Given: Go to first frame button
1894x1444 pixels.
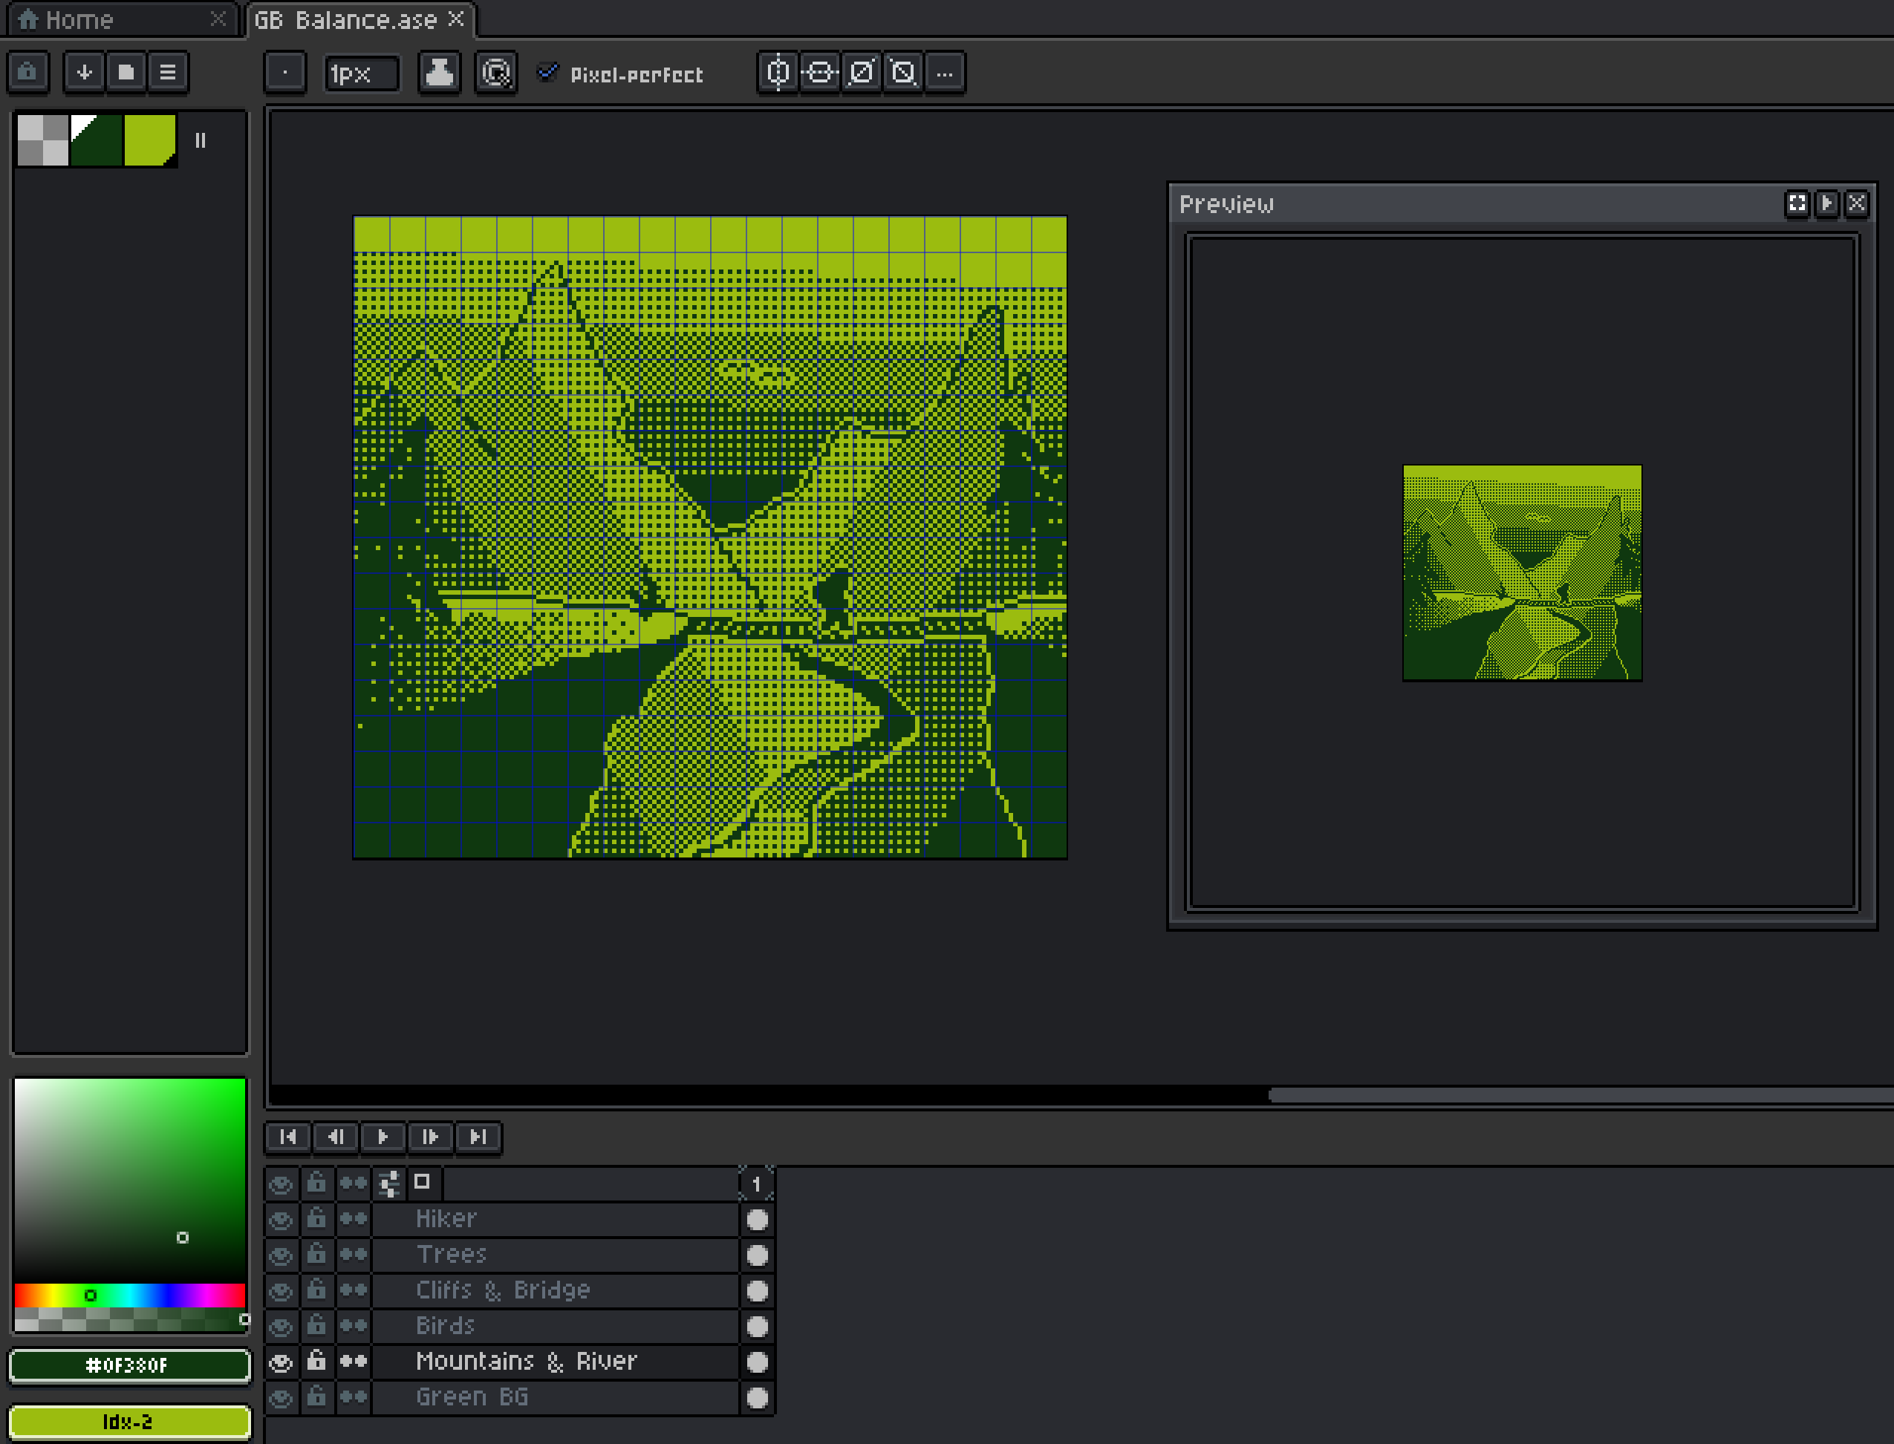Looking at the screenshot, I should (288, 1137).
